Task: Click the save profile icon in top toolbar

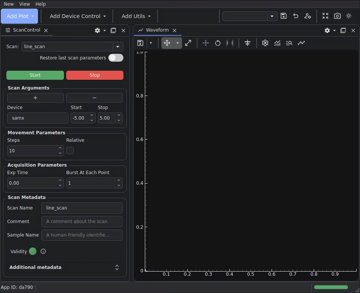Action: pyautogui.click(x=284, y=16)
